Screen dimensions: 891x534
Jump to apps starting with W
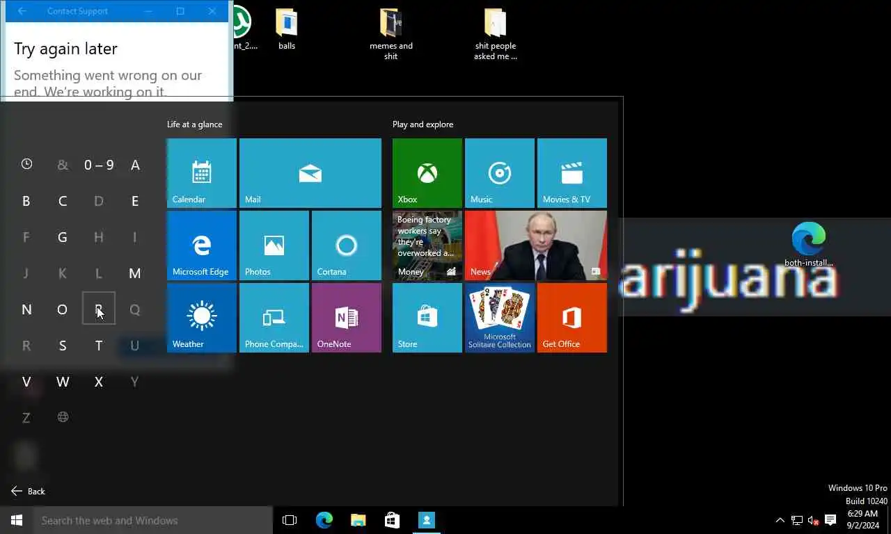[63, 382]
